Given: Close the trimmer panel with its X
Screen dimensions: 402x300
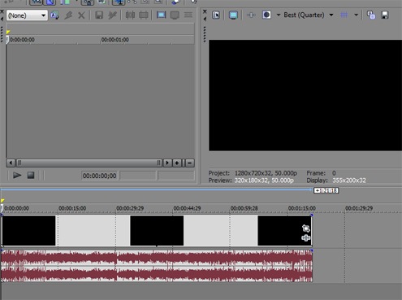Looking at the screenshot, I should click(2, 11).
